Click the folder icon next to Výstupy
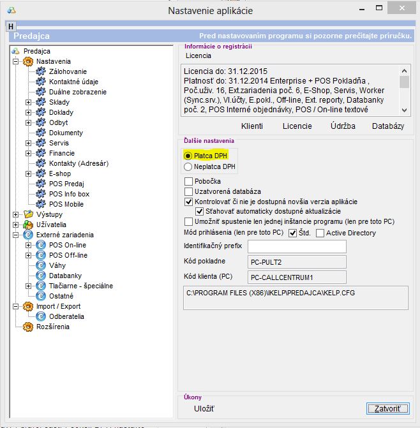This screenshot has height=428, width=420. 27,214
